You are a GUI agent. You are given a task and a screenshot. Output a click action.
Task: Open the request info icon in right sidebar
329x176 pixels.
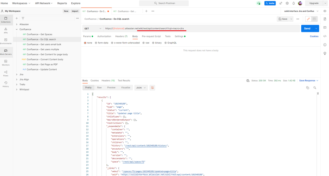325,45
